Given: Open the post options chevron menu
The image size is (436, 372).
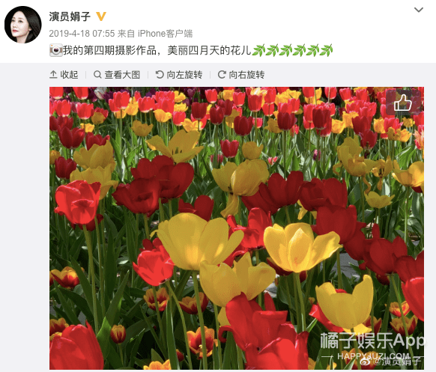Looking at the screenshot, I should 419,10.
